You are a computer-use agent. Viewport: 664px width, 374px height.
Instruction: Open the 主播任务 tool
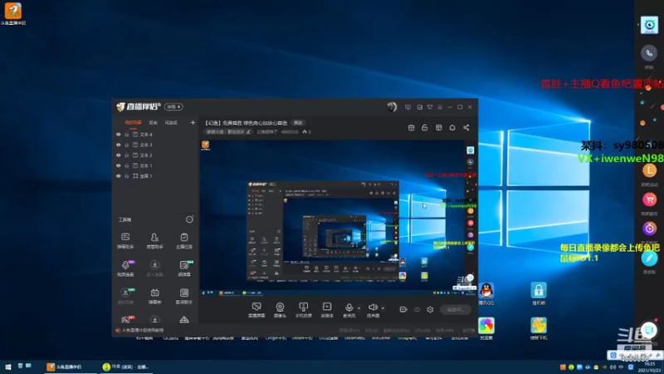coord(183,240)
